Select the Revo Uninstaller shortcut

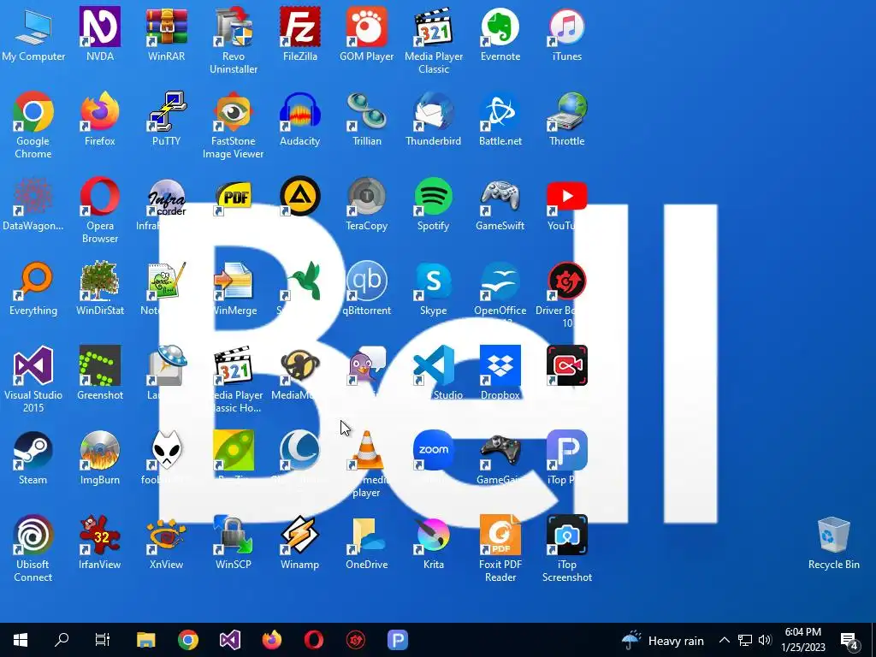click(x=234, y=27)
